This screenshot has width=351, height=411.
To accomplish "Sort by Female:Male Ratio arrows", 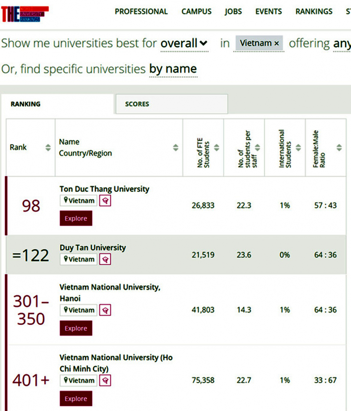I will click(x=339, y=147).
